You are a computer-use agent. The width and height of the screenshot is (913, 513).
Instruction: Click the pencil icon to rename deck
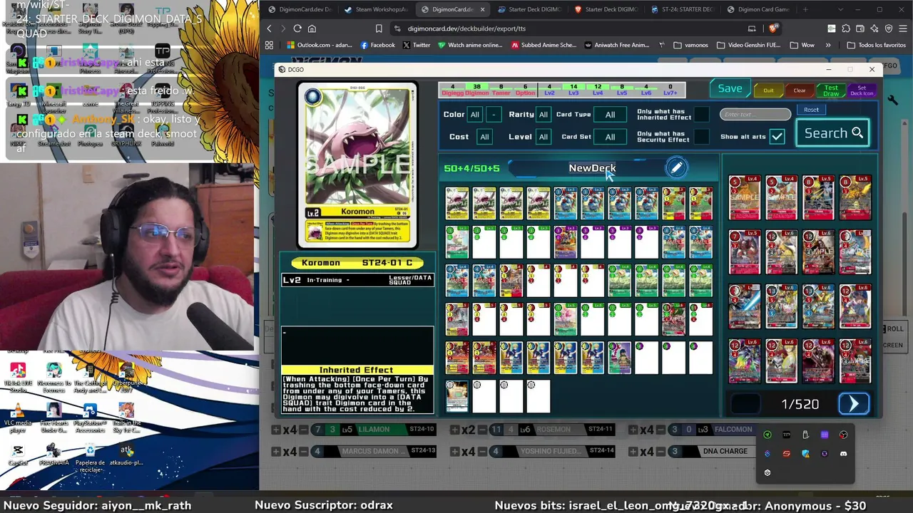click(x=676, y=168)
